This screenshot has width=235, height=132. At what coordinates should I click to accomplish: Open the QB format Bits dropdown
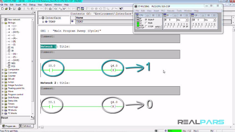pos(214,20)
